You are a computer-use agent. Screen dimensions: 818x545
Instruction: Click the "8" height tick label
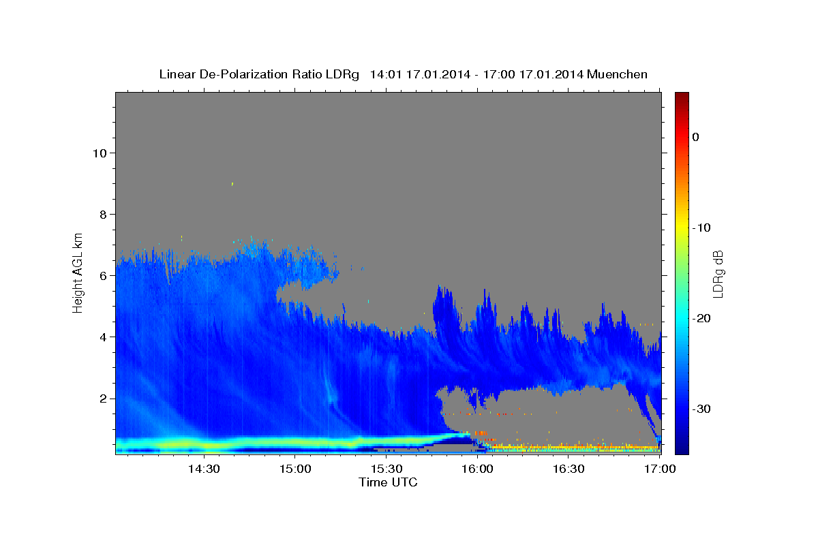click(103, 215)
